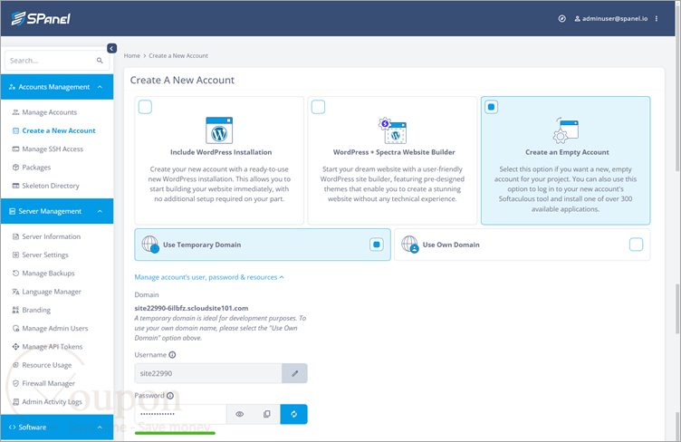Click the Manage Admin Users icon
Image resolution: width=681 pixels, height=442 pixels.
click(15, 328)
